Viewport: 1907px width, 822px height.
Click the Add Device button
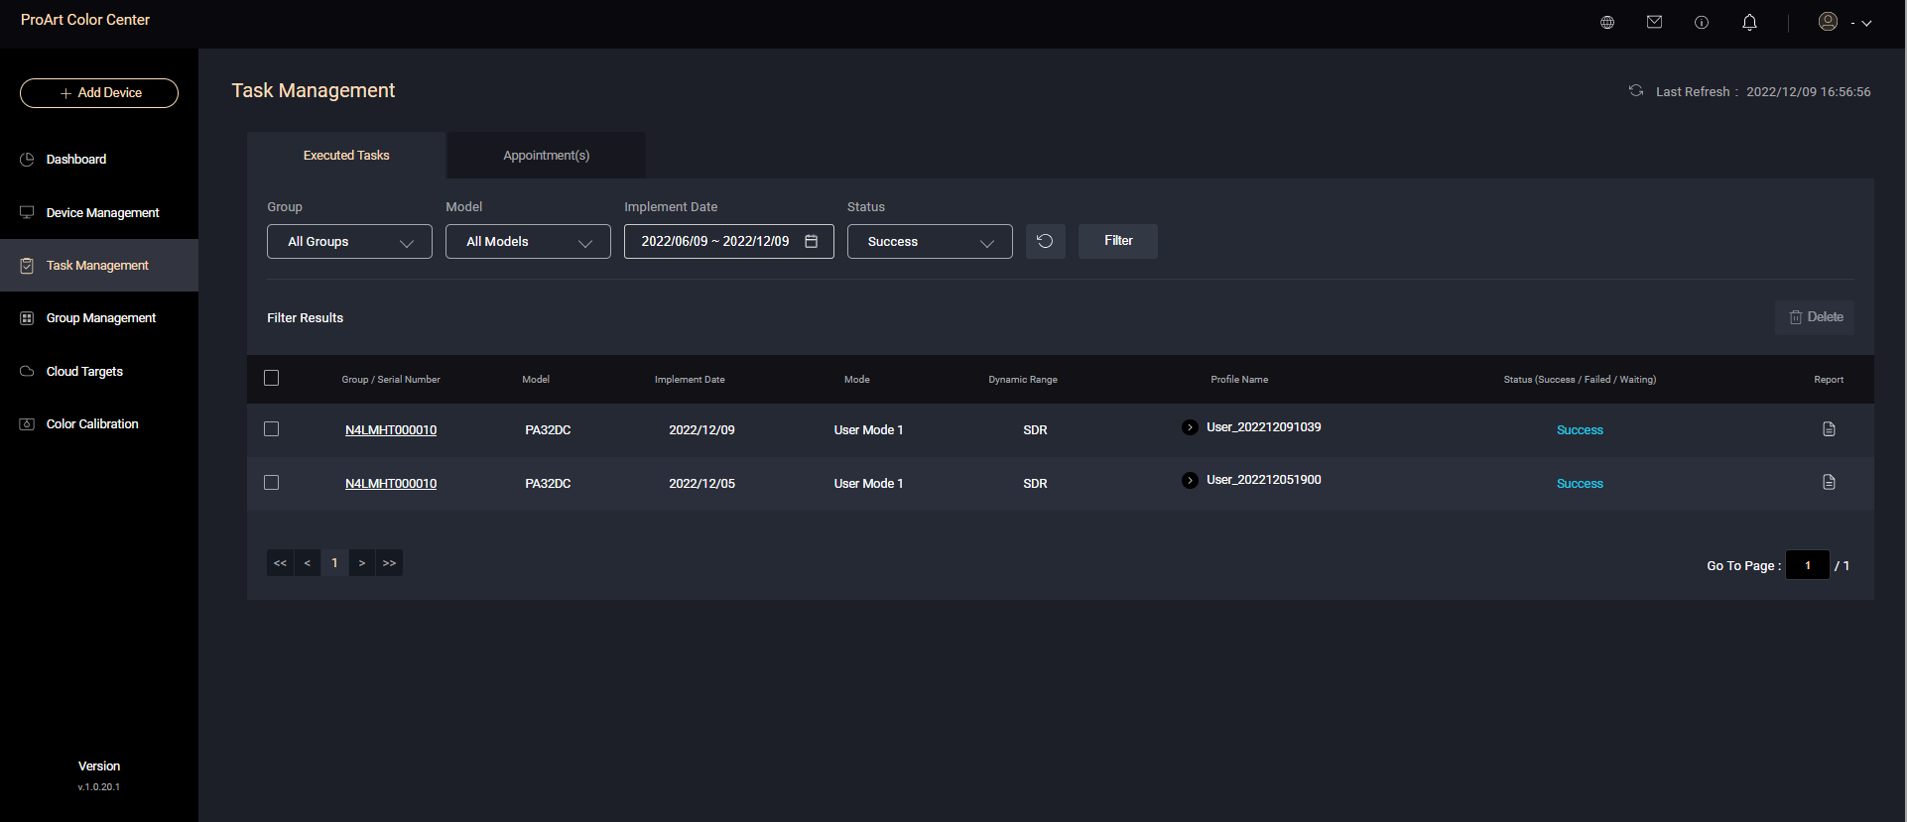click(99, 93)
